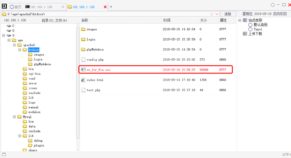Viewport: 291px width, 158px height.
Task: Click the plus-minus icon in path bar
Action: pos(212,14)
